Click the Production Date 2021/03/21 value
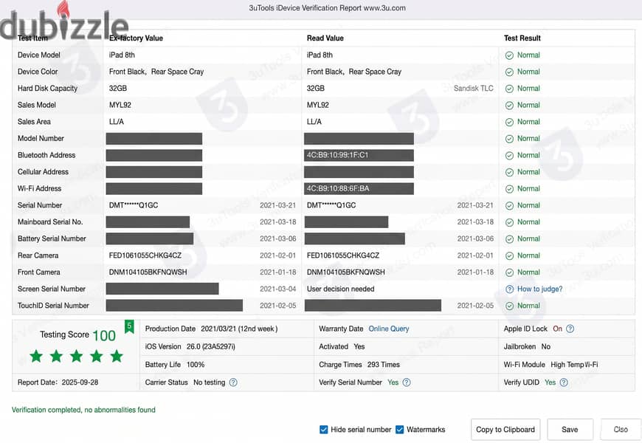Screen dimensions: 642x443 point(239,329)
